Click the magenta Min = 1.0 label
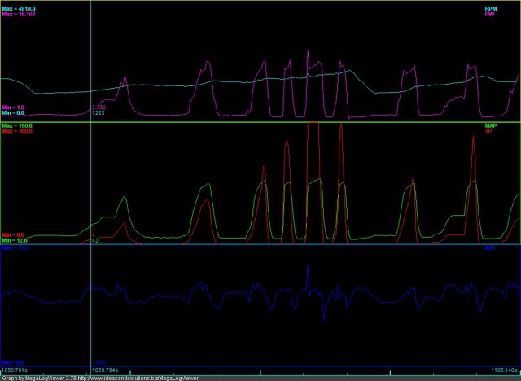 pyautogui.click(x=14, y=107)
